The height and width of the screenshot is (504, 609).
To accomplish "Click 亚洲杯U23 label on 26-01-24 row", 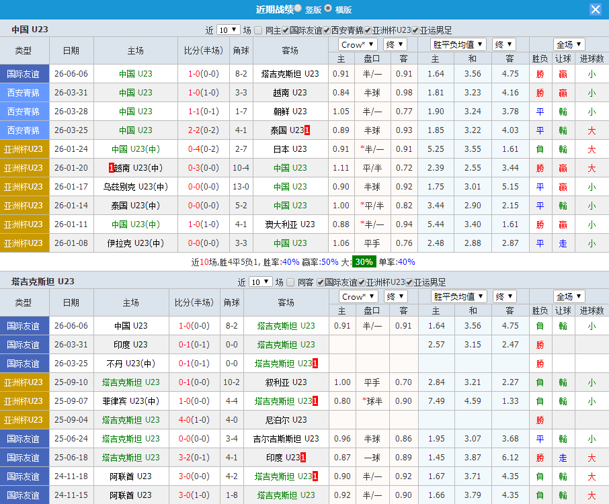I will click(x=24, y=149).
